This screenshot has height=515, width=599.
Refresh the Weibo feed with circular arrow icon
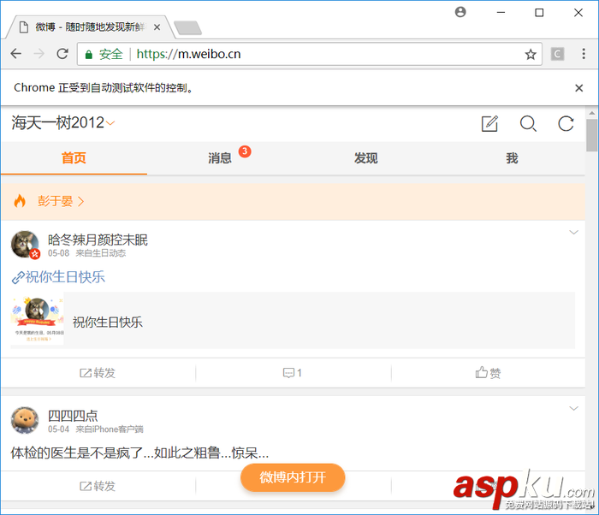pos(566,123)
